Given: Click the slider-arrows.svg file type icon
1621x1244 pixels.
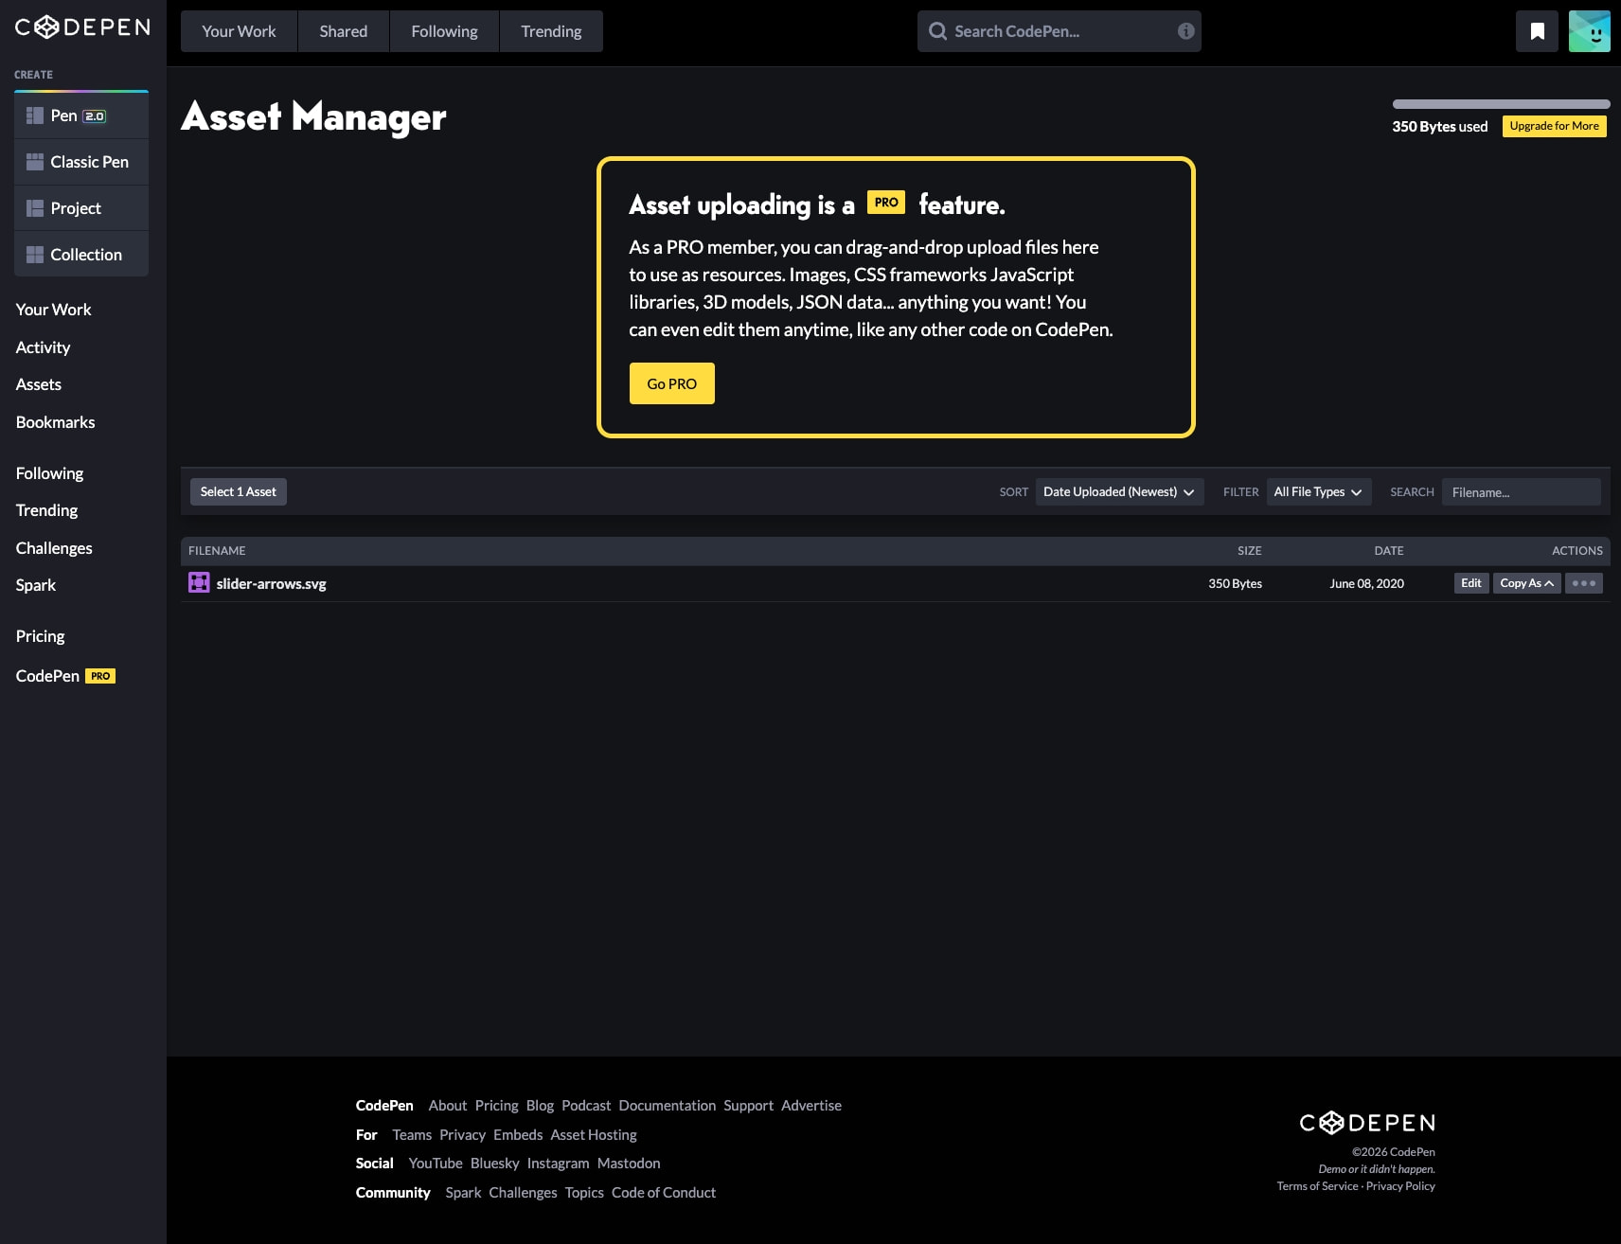Looking at the screenshot, I should [199, 583].
